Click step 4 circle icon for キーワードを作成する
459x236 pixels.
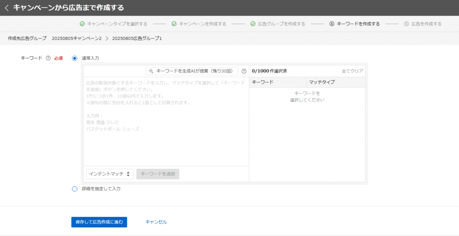click(x=332, y=24)
